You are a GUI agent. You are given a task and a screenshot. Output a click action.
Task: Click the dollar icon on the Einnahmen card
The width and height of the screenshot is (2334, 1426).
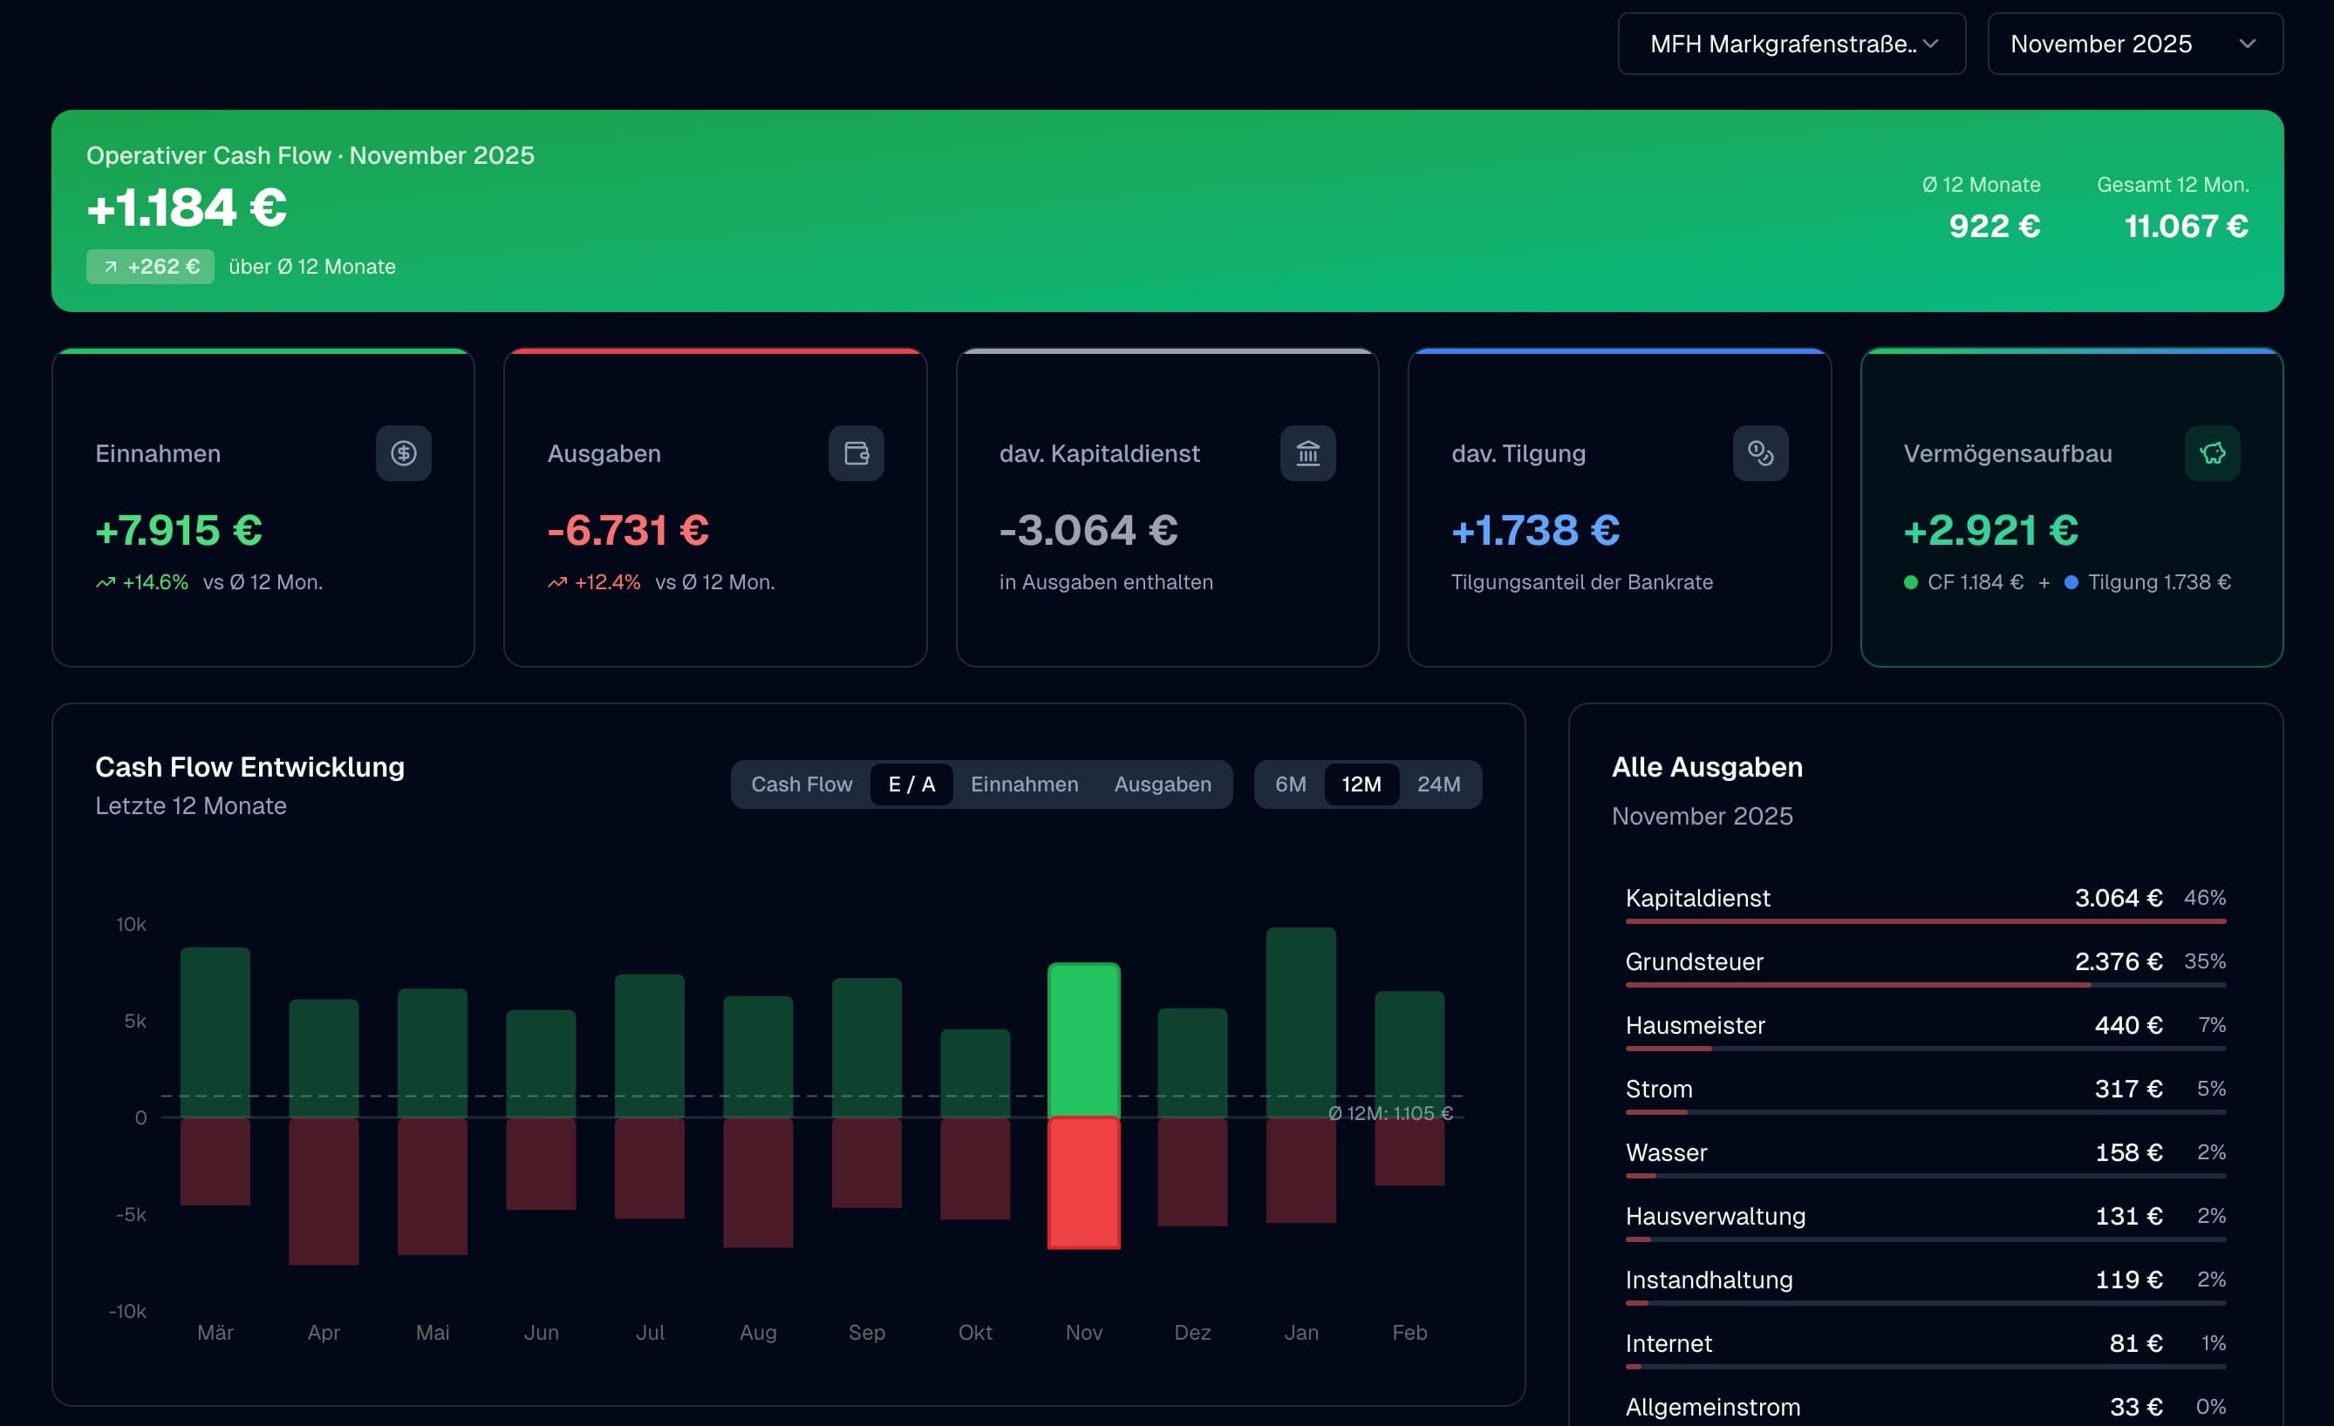(x=404, y=453)
